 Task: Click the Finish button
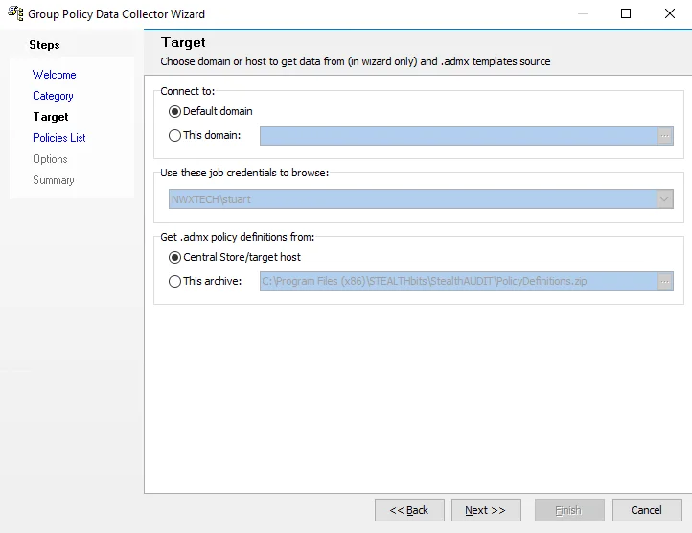pyautogui.click(x=569, y=511)
